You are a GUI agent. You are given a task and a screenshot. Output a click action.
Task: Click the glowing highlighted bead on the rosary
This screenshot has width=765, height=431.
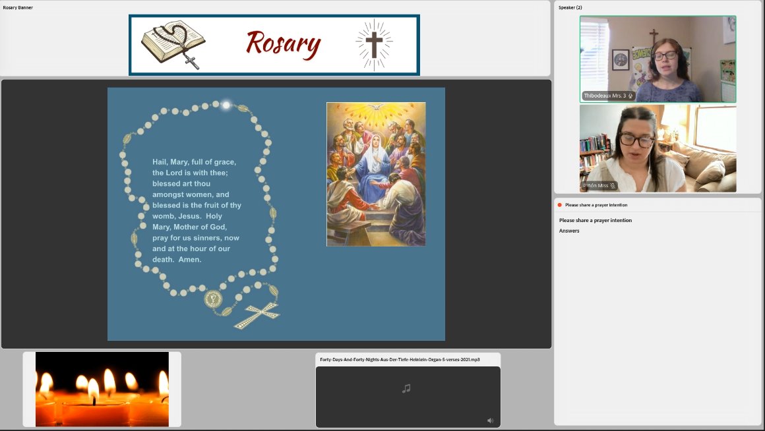[226, 104]
